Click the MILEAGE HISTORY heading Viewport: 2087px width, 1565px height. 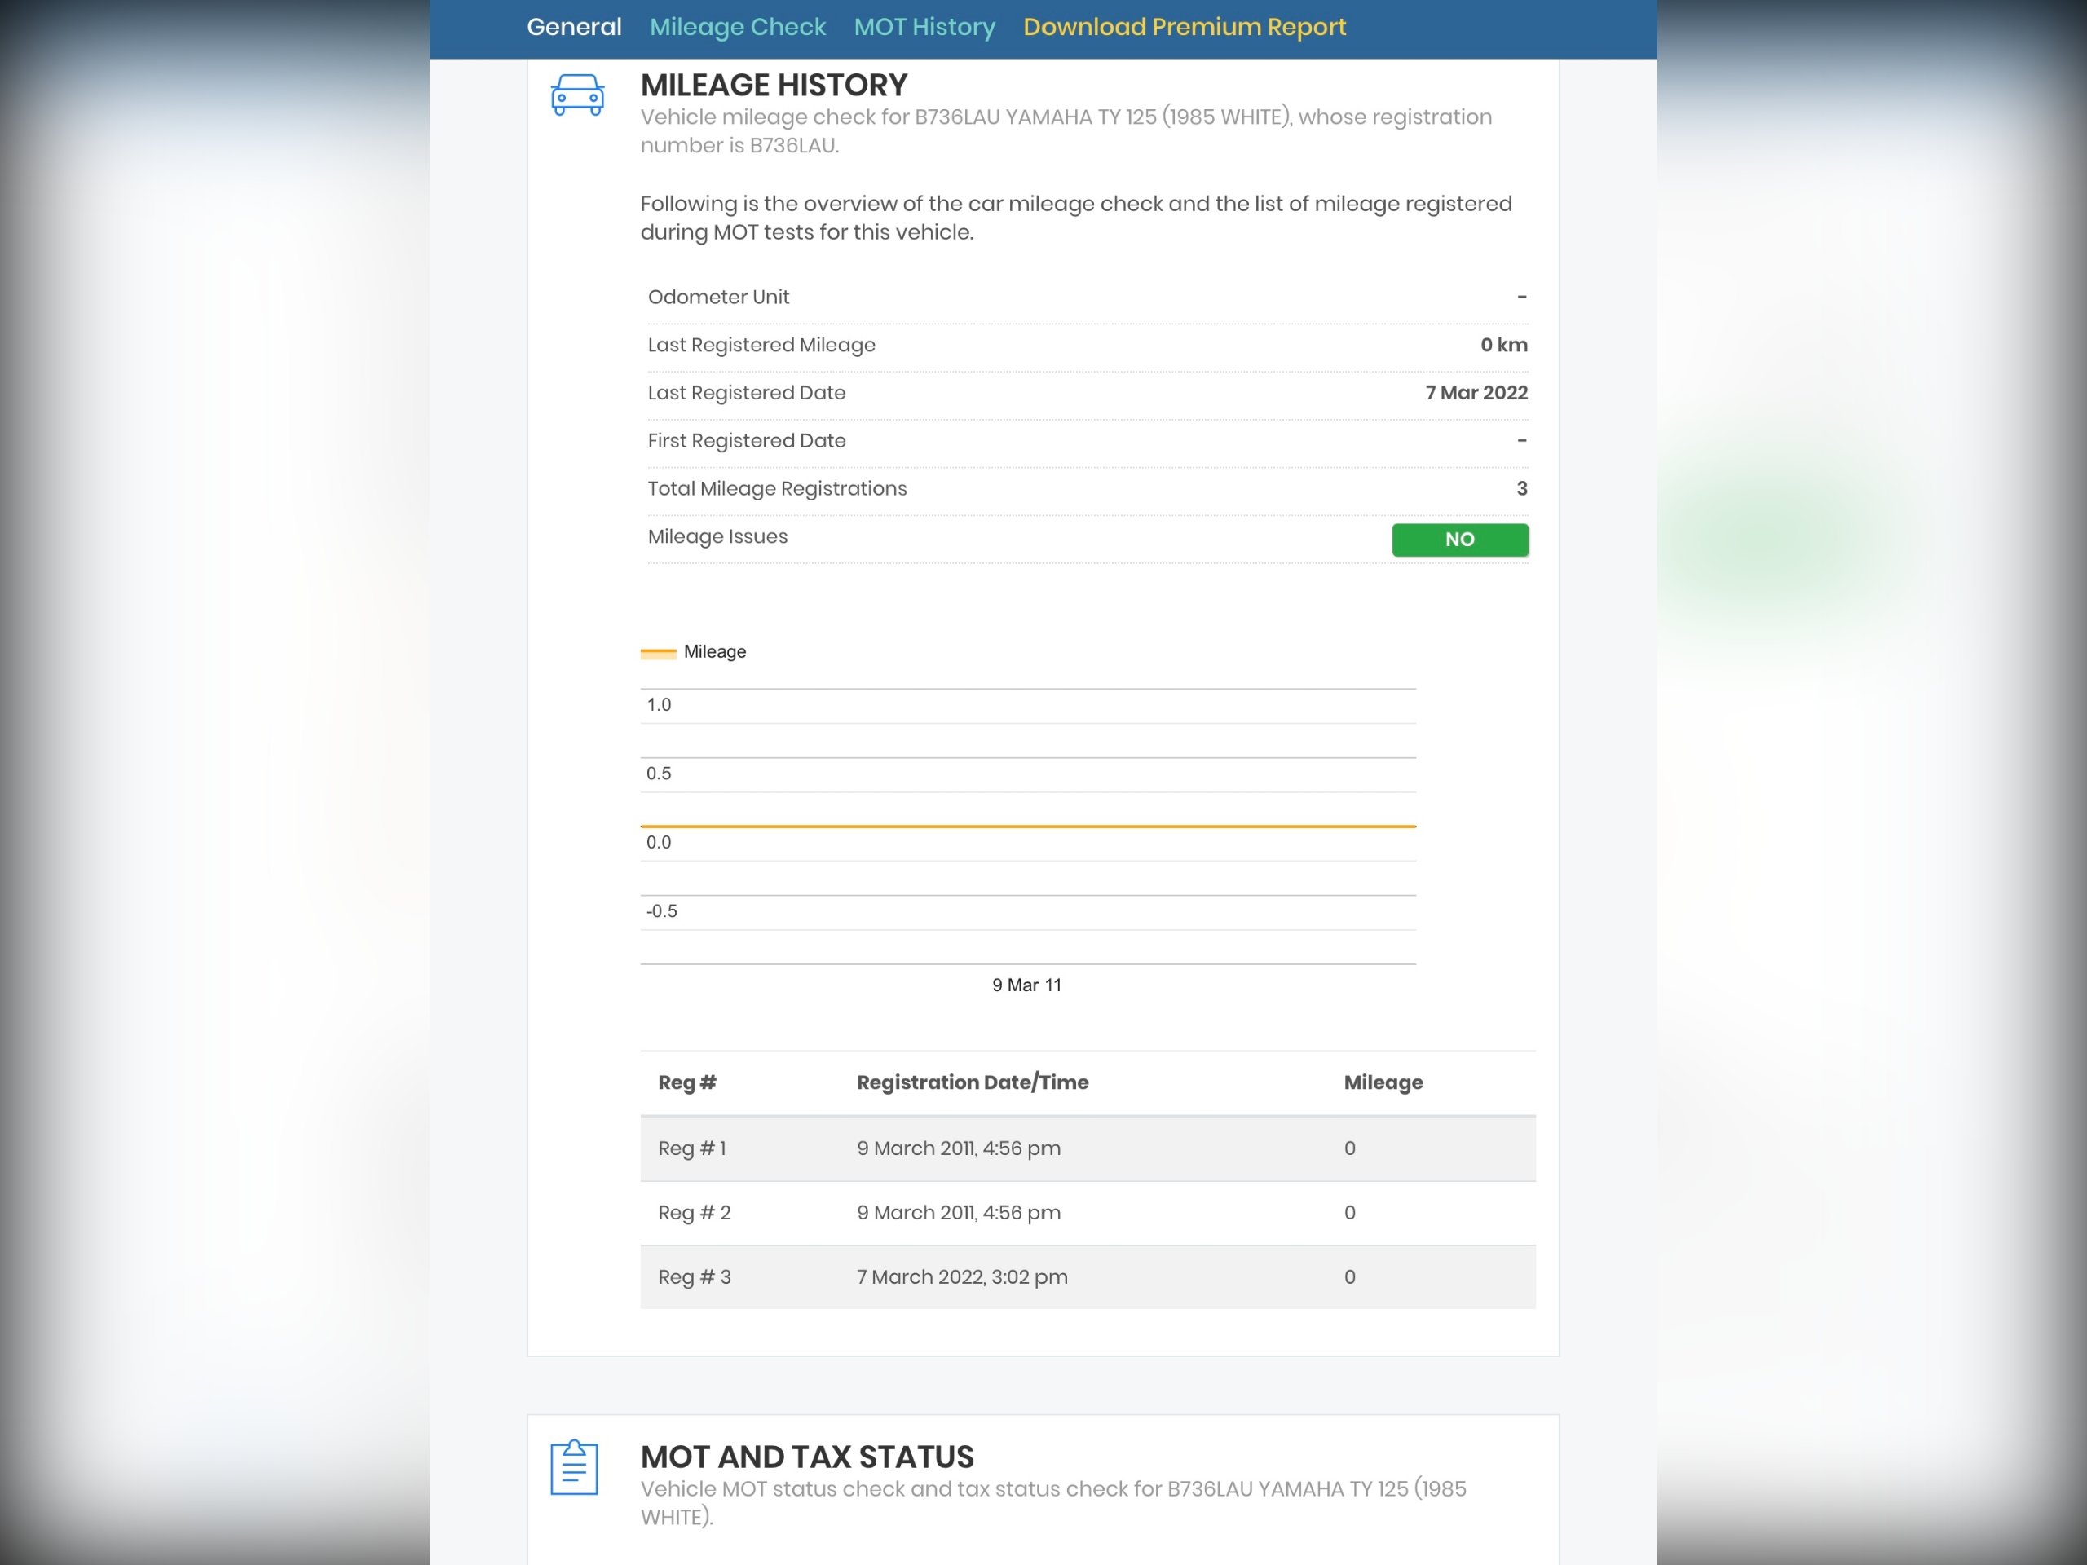pyautogui.click(x=774, y=85)
